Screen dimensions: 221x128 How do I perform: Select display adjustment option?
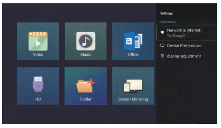tap(186, 56)
